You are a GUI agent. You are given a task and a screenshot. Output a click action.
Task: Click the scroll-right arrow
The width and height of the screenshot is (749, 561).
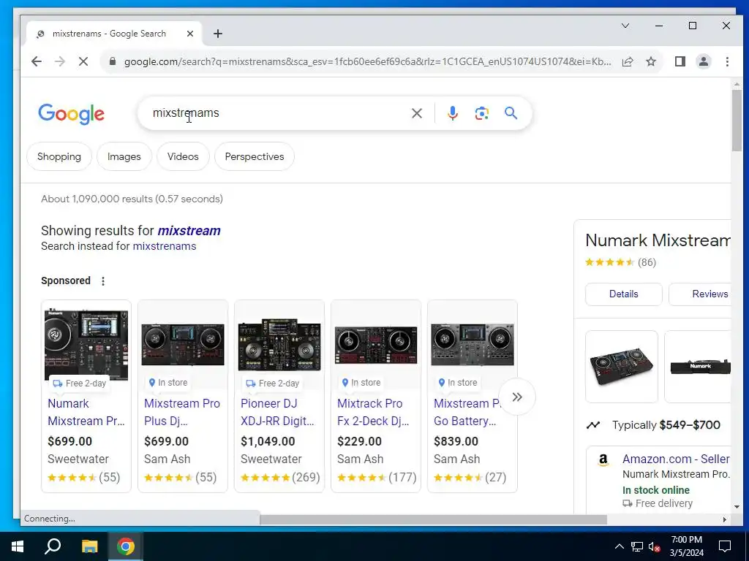point(725,519)
